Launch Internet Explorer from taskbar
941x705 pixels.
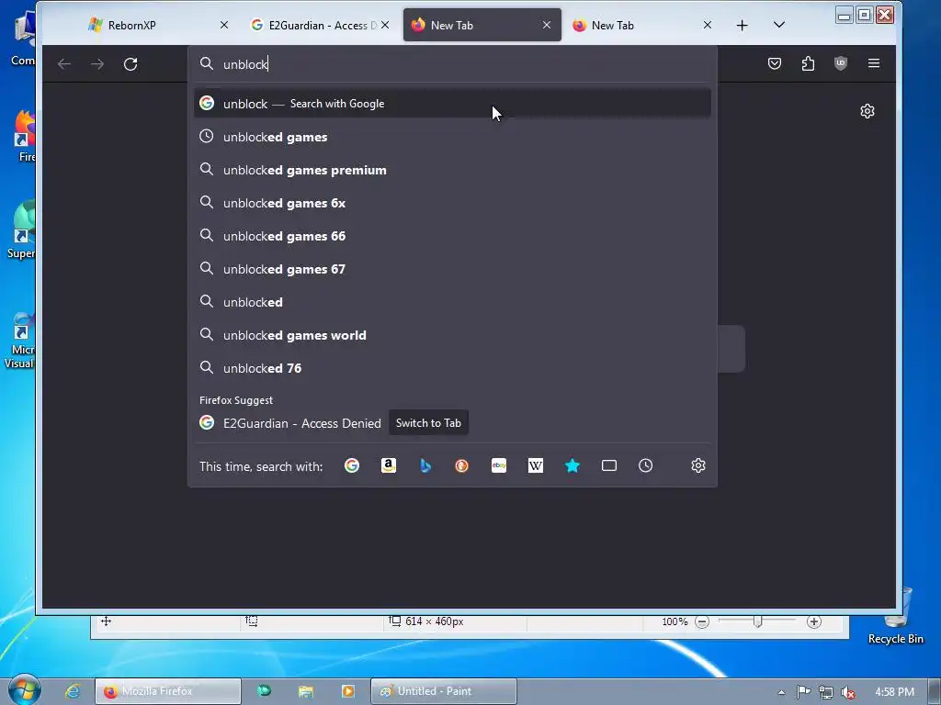point(73,691)
